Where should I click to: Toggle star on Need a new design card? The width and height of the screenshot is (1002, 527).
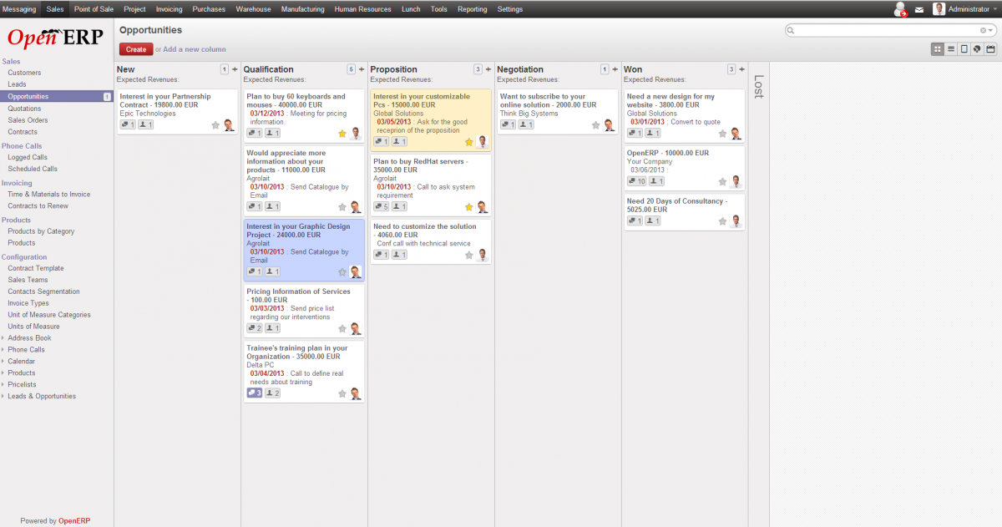(723, 134)
